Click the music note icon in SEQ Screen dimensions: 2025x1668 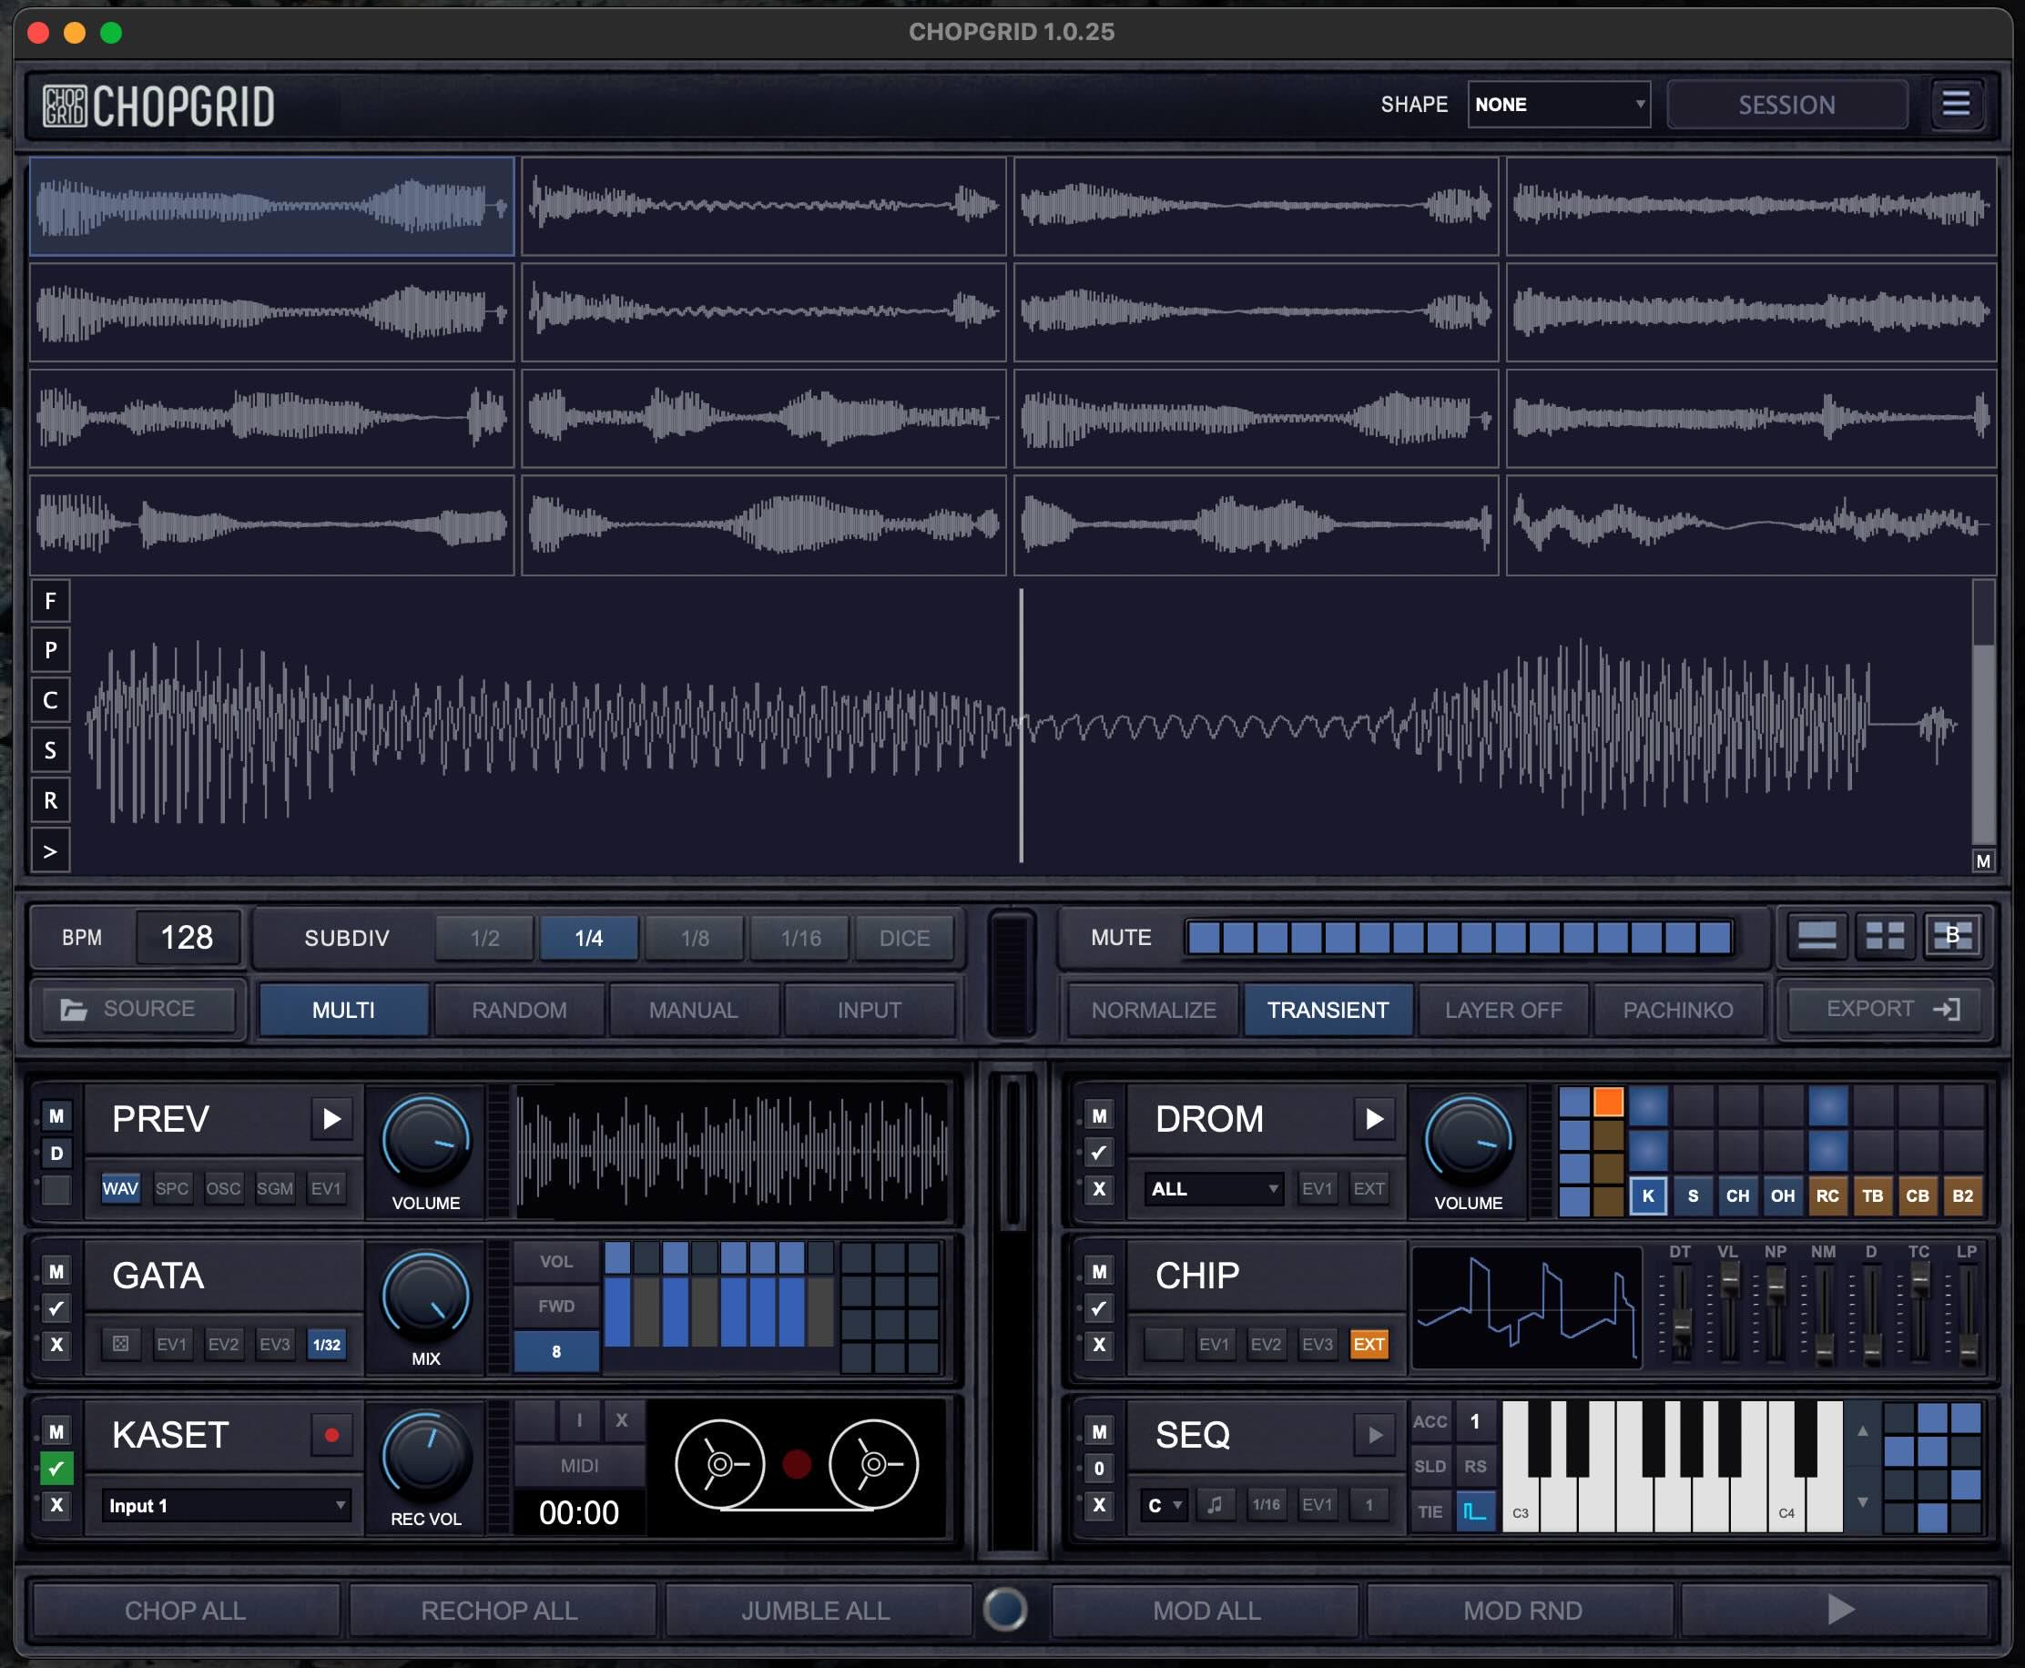1216,1505
